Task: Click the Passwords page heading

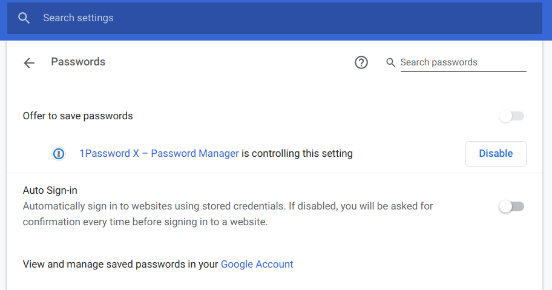Action: click(x=78, y=62)
